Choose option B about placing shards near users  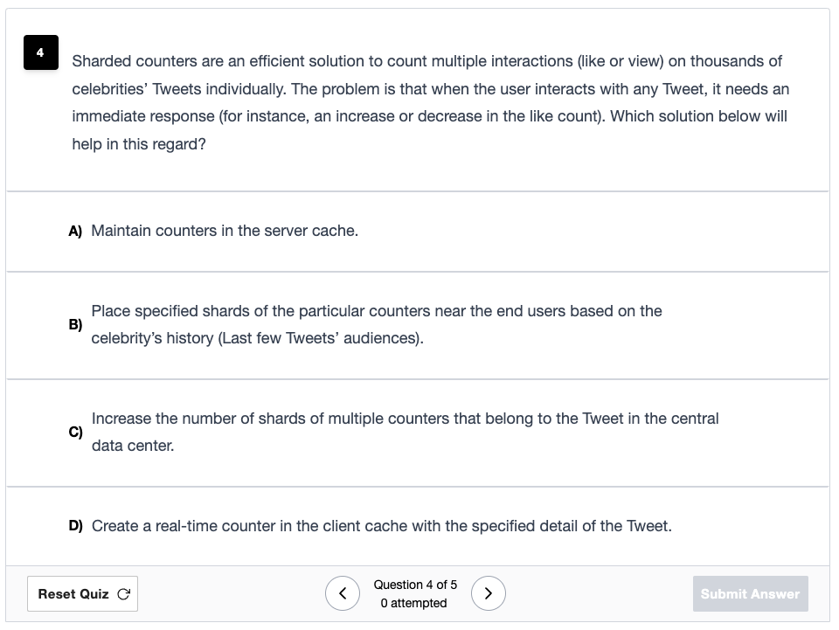point(418,325)
